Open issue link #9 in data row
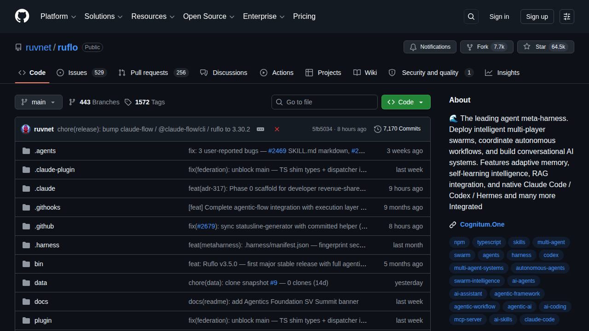Image resolution: width=589 pixels, height=331 pixels. (x=274, y=283)
